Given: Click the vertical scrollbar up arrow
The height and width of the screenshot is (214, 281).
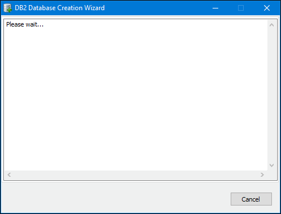Looking at the screenshot, I should click(x=271, y=25).
